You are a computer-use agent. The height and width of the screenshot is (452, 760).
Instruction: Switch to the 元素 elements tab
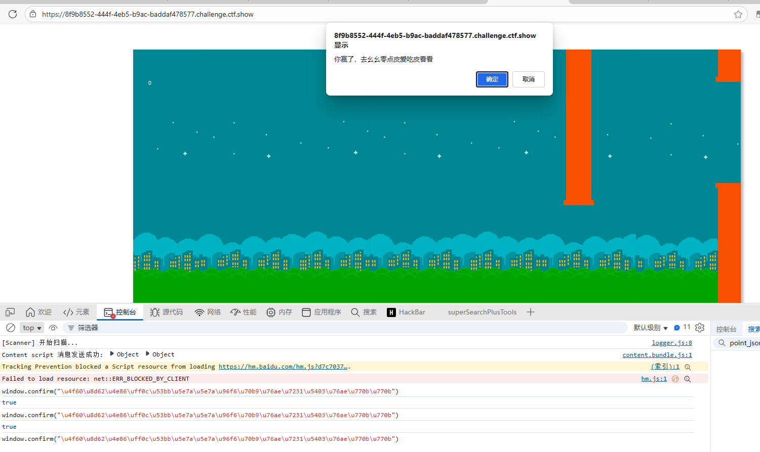pyautogui.click(x=76, y=312)
